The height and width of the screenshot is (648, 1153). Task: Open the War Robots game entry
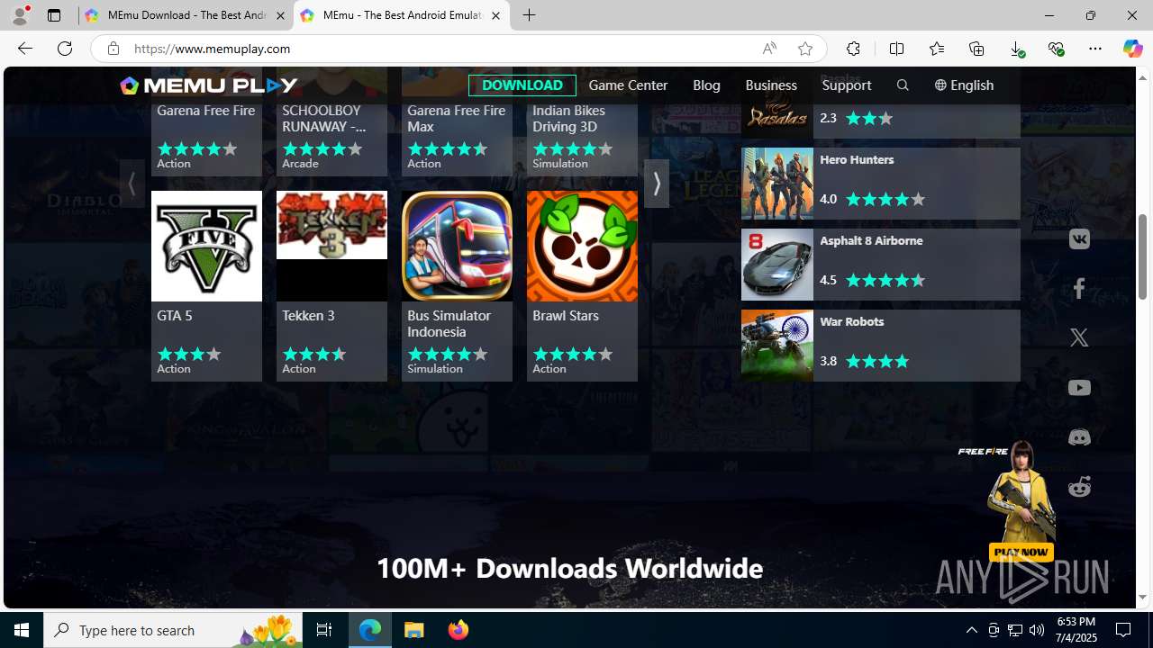click(x=880, y=346)
